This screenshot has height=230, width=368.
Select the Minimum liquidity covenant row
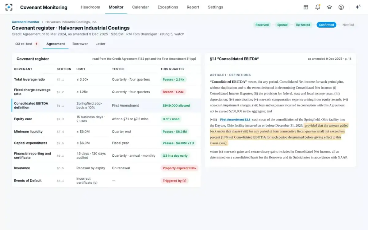pyautogui.click(x=106, y=132)
